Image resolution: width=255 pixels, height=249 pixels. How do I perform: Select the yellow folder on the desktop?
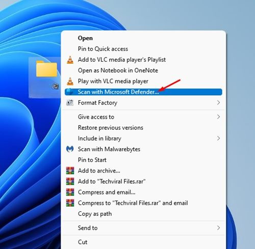(x=46, y=69)
